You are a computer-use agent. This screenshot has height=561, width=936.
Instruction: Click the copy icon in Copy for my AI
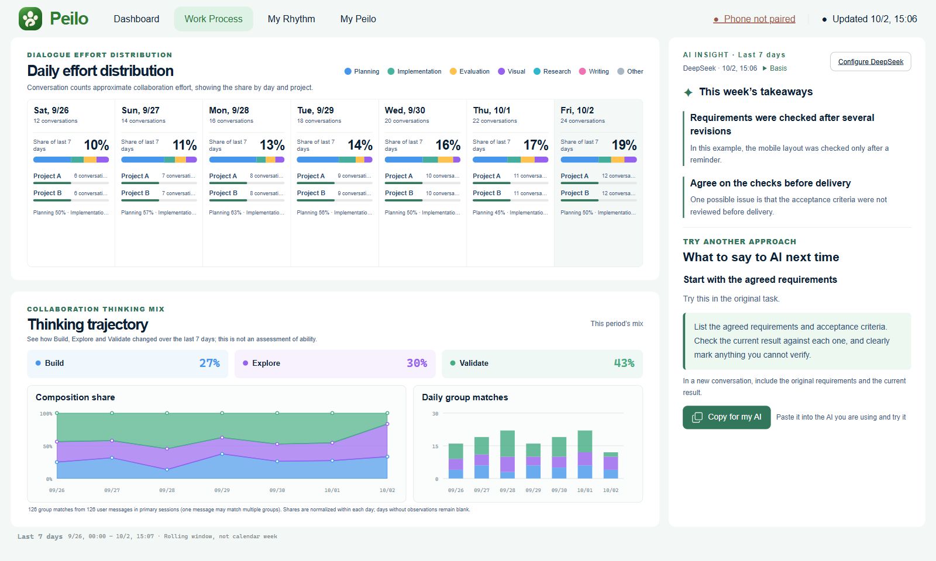click(697, 417)
